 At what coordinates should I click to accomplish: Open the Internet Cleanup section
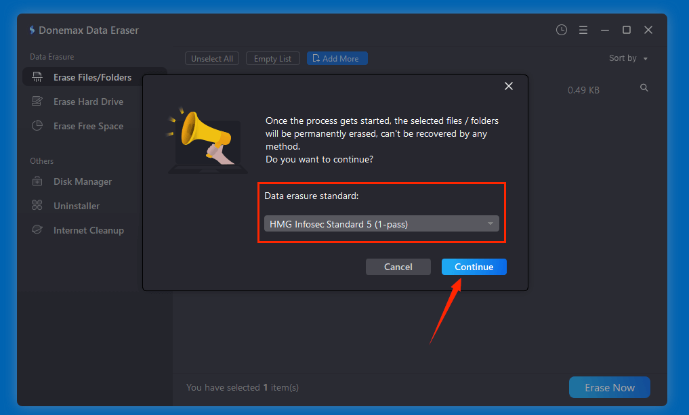88,230
